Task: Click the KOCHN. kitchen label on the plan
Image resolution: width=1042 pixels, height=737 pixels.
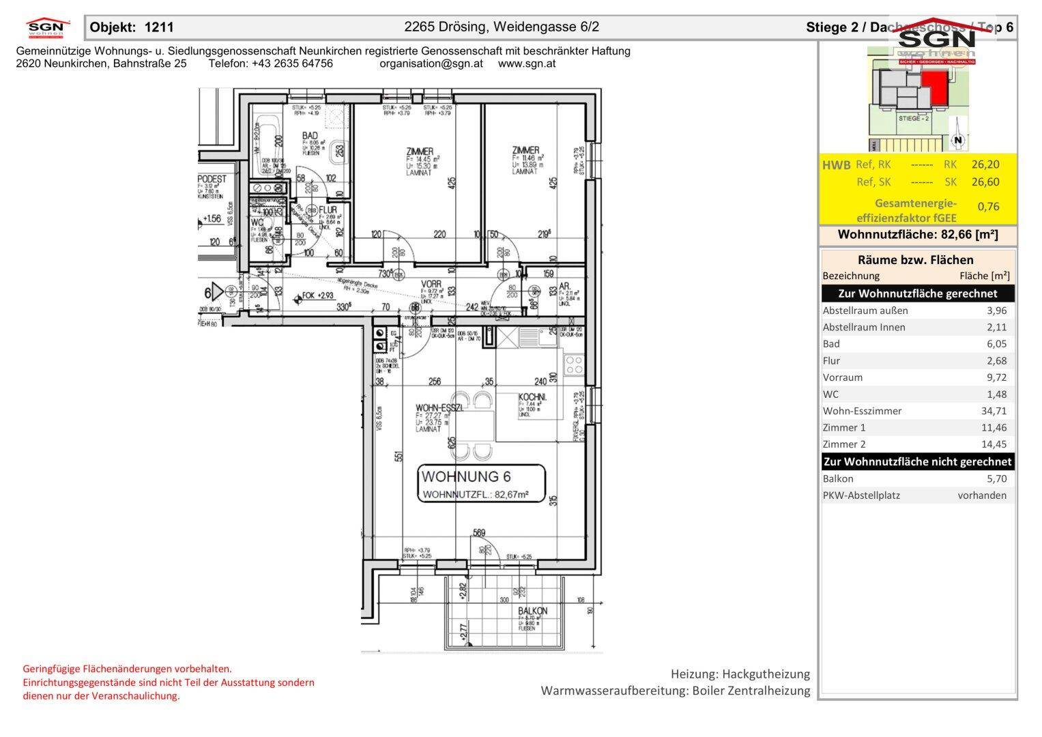Action: [532, 397]
